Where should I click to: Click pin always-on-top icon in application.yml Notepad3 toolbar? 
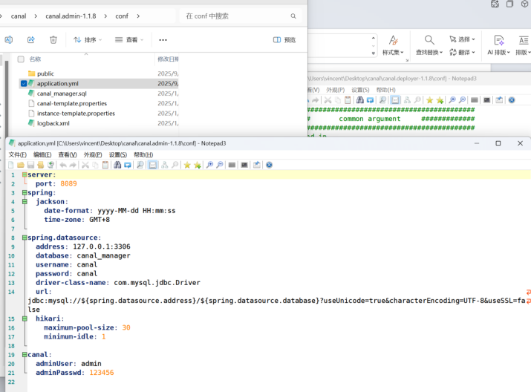(257, 165)
